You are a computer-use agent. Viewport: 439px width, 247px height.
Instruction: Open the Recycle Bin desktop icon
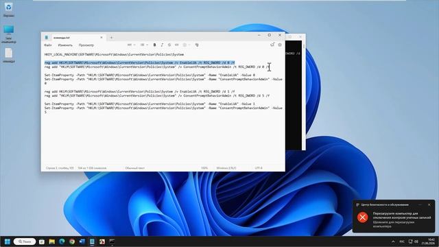coord(9,10)
